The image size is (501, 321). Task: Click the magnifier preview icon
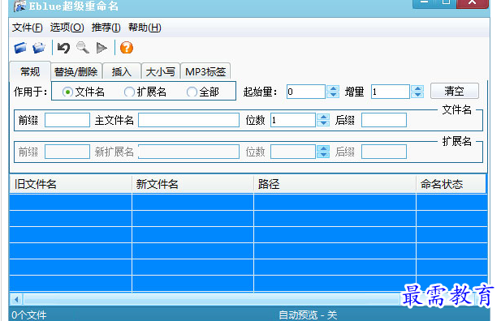tap(83, 48)
